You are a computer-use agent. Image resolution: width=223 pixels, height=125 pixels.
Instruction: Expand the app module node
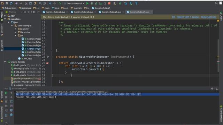tap(5, 16)
